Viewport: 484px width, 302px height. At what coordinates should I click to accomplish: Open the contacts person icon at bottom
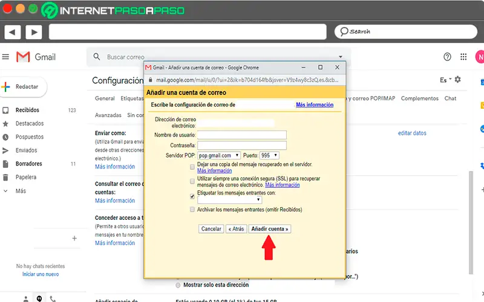tap(26, 299)
